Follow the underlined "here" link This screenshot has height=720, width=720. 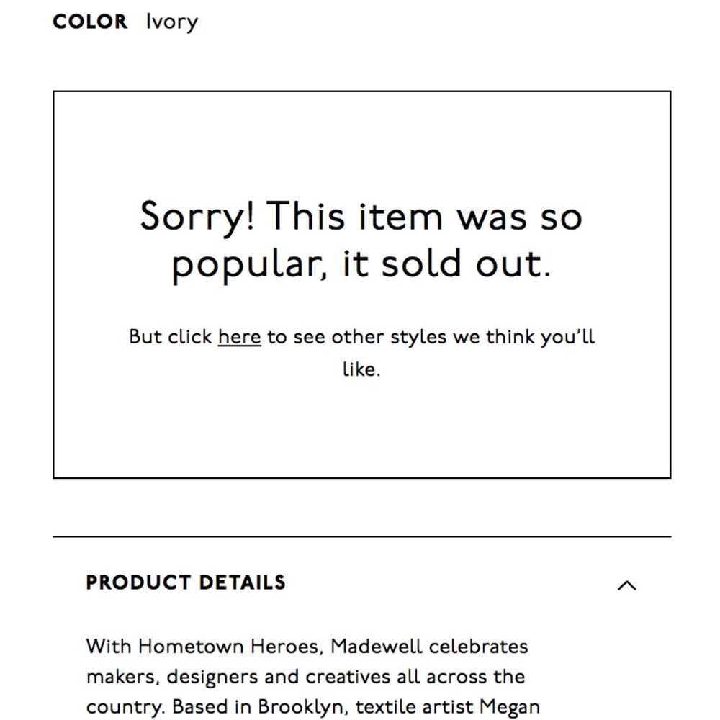(x=239, y=337)
